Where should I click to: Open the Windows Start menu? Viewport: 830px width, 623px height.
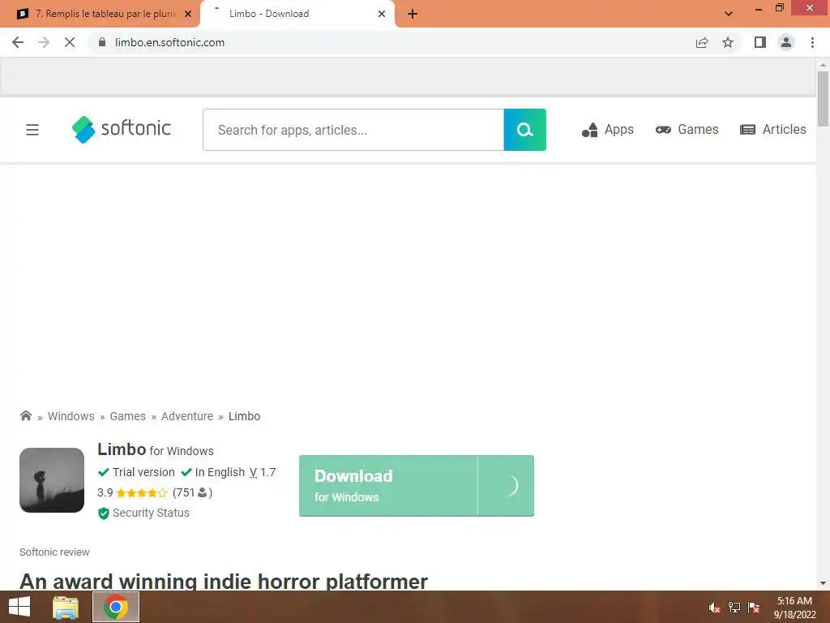(19, 607)
